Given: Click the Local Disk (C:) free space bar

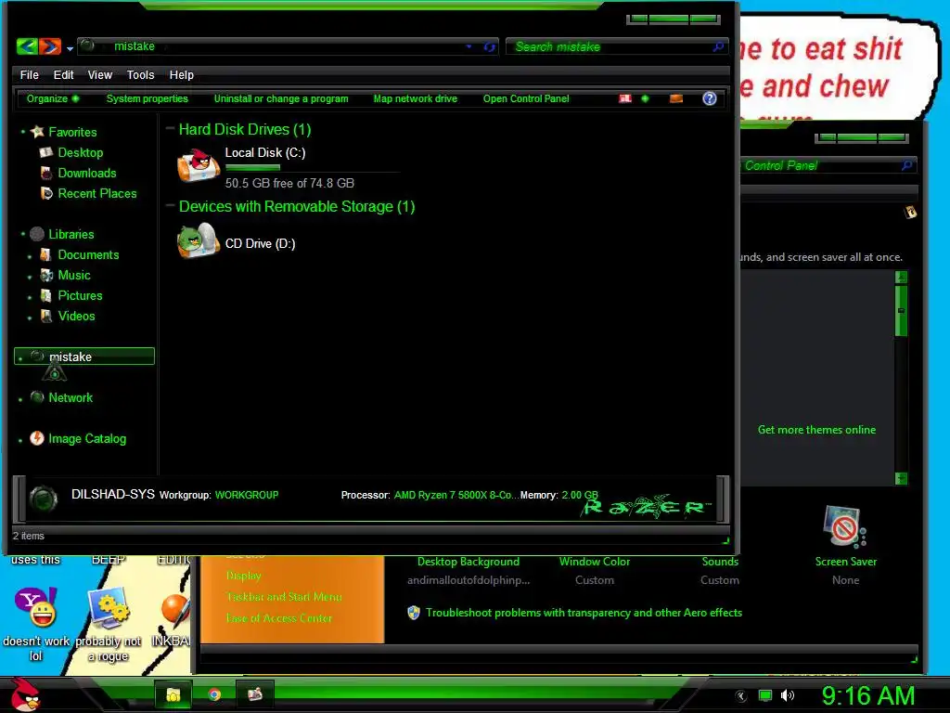Looking at the screenshot, I should (x=312, y=167).
